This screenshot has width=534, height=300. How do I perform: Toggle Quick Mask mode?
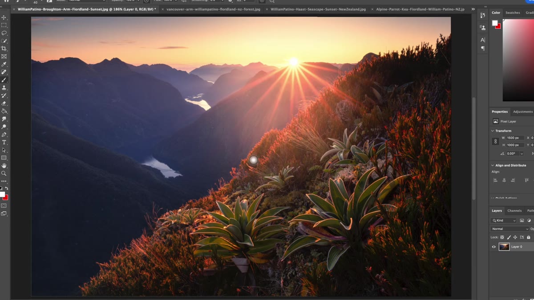tap(4, 206)
